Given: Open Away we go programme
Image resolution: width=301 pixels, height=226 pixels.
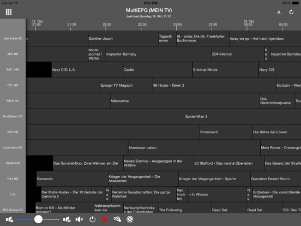Looking at the screenshot, I should click(x=265, y=38).
